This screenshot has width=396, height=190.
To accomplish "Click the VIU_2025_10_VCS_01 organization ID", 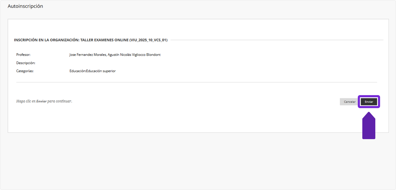I will pos(148,40).
